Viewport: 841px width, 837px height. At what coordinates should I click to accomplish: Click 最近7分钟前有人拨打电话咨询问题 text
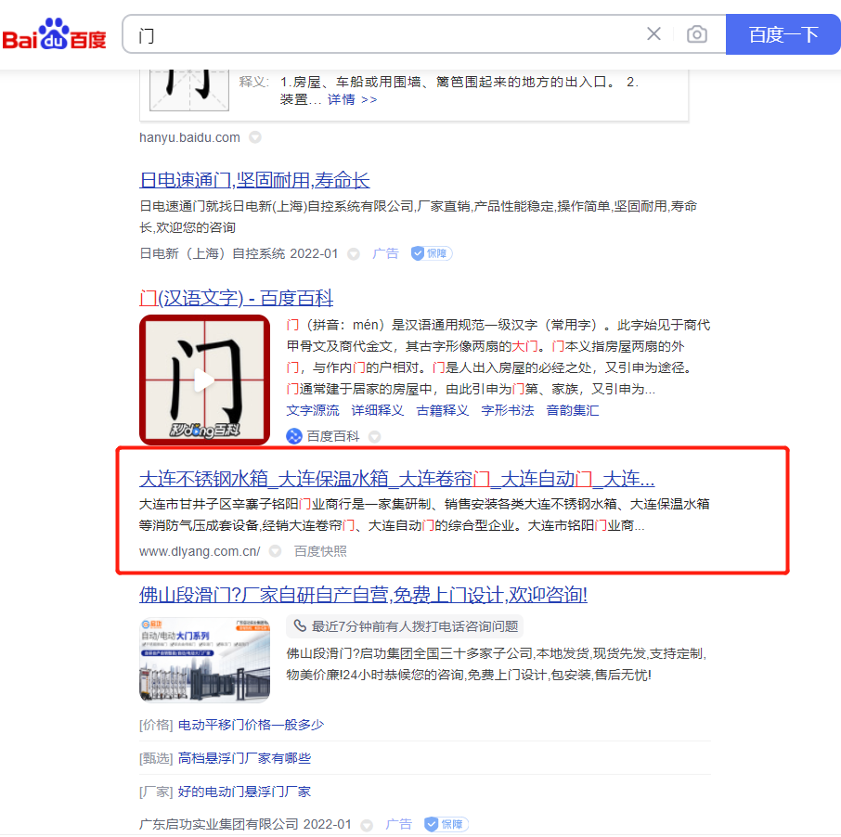pos(415,626)
